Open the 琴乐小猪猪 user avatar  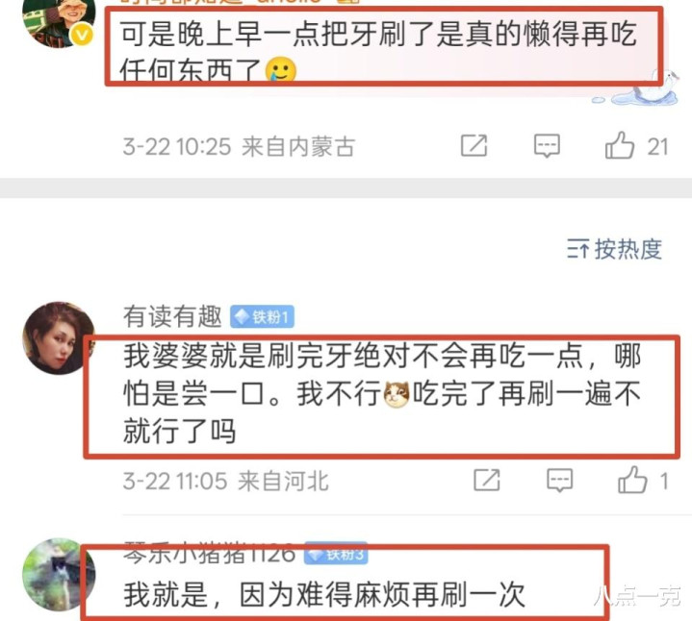click(x=59, y=574)
